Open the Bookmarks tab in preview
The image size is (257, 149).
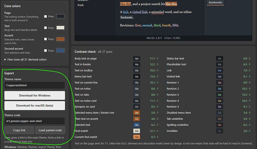(215, 3)
